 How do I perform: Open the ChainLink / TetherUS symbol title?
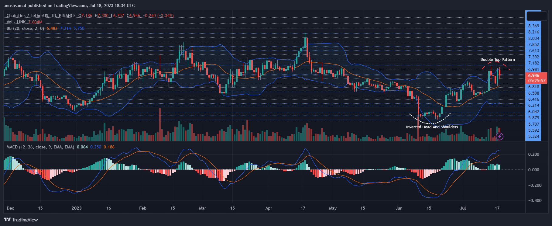pyautogui.click(x=41, y=16)
